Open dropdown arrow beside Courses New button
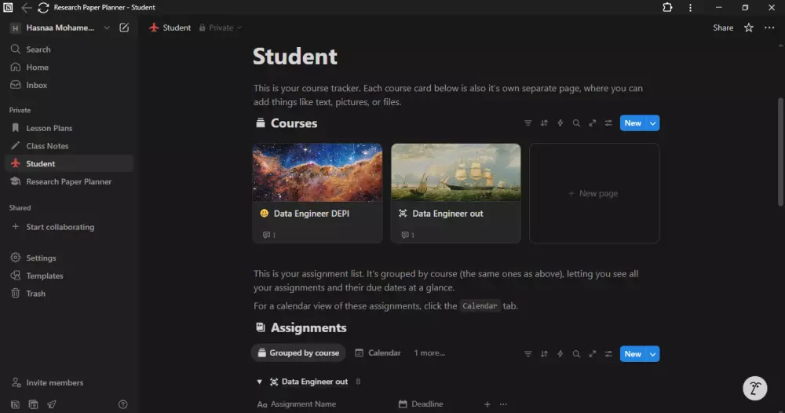 [x=653, y=123]
